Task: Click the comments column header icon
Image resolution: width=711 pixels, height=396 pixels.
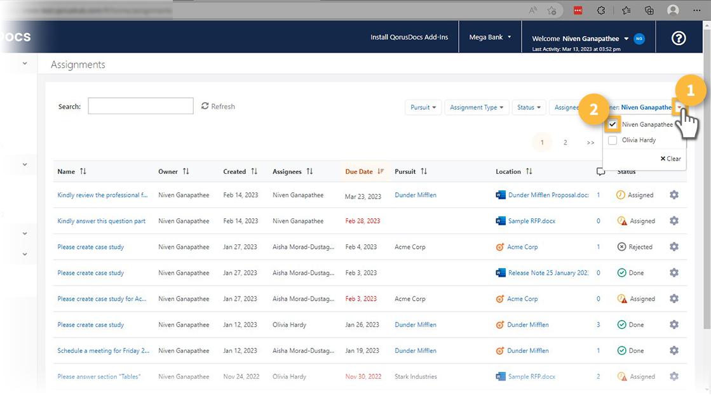Action: (600, 171)
